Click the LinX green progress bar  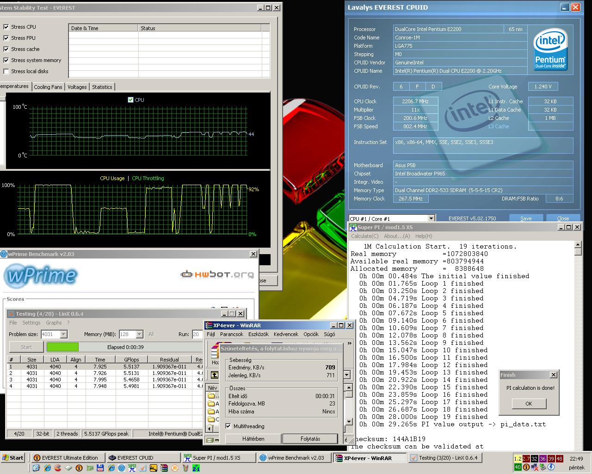coord(62,347)
